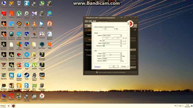Open the Rubik's cube desktop shortcut
This screenshot has width=193, height=108.
(49, 4)
